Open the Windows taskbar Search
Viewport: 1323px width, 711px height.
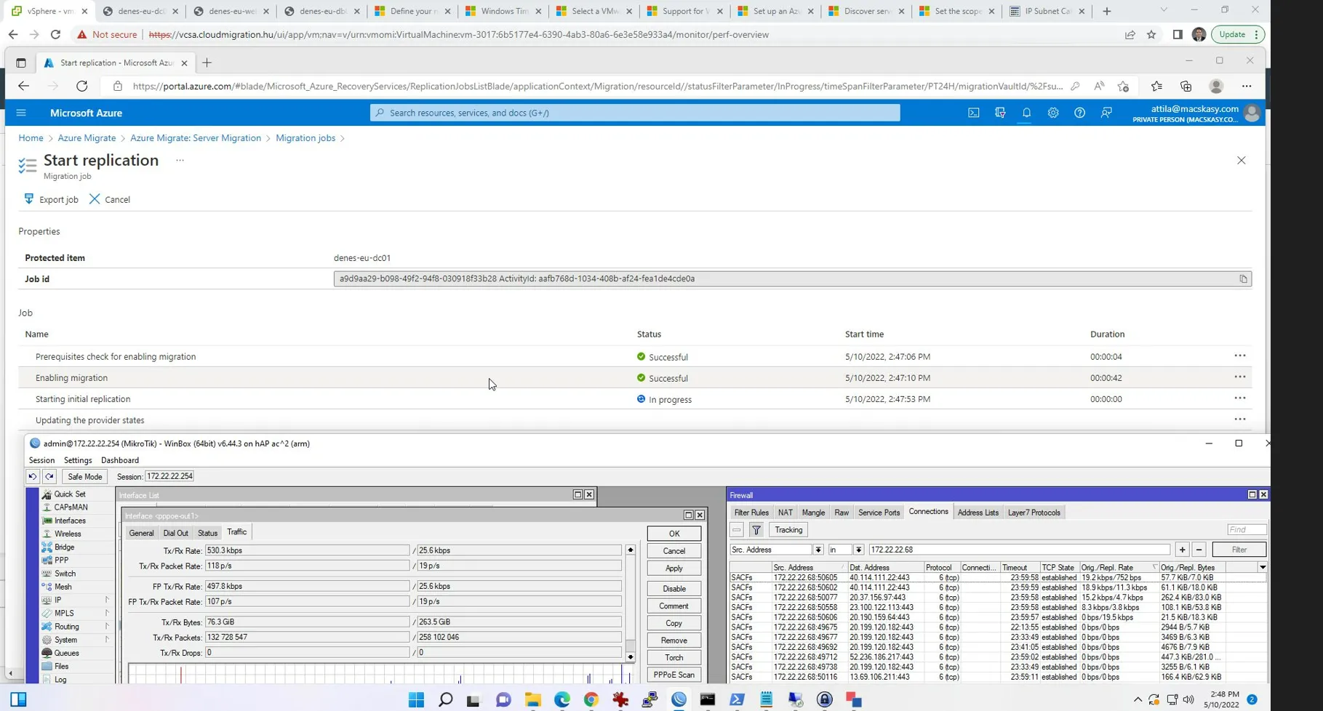(x=445, y=700)
